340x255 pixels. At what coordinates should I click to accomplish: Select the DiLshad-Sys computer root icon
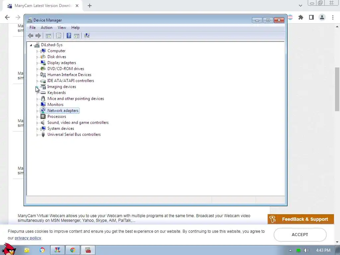37,45
